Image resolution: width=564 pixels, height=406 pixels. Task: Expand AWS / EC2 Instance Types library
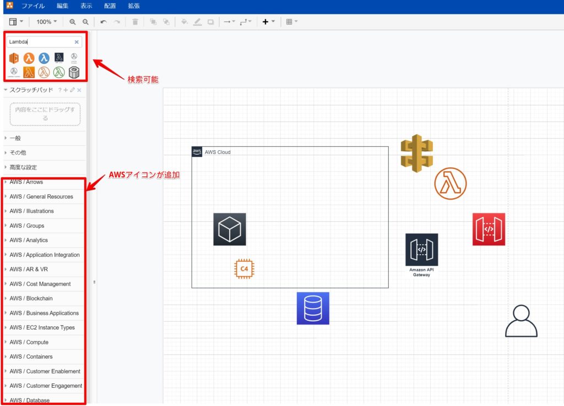pos(44,328)
